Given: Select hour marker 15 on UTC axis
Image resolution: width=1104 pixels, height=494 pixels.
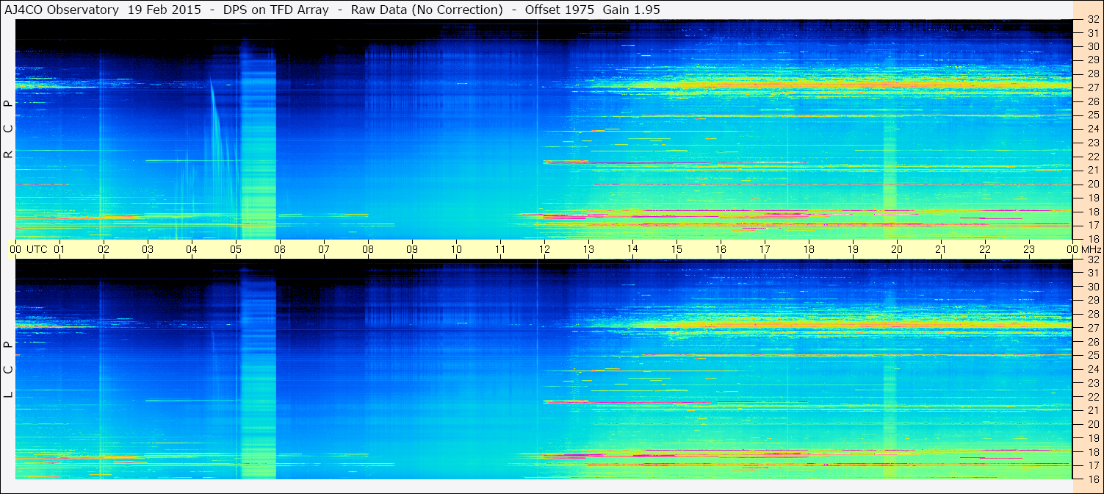Looking at the screenshot, I should tap(677, 249).
